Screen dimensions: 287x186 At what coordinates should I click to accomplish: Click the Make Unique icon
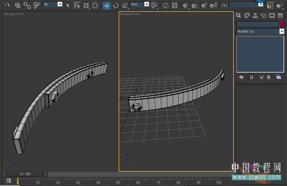click(261, 77)
